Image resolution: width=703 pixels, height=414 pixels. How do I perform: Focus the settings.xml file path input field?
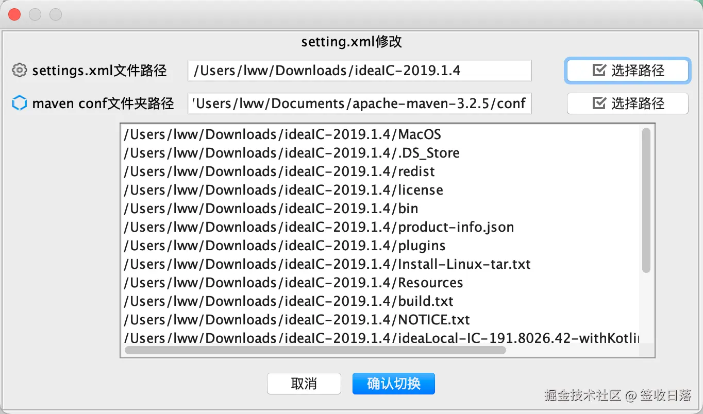pyautogui.click(x=360, y=71)
